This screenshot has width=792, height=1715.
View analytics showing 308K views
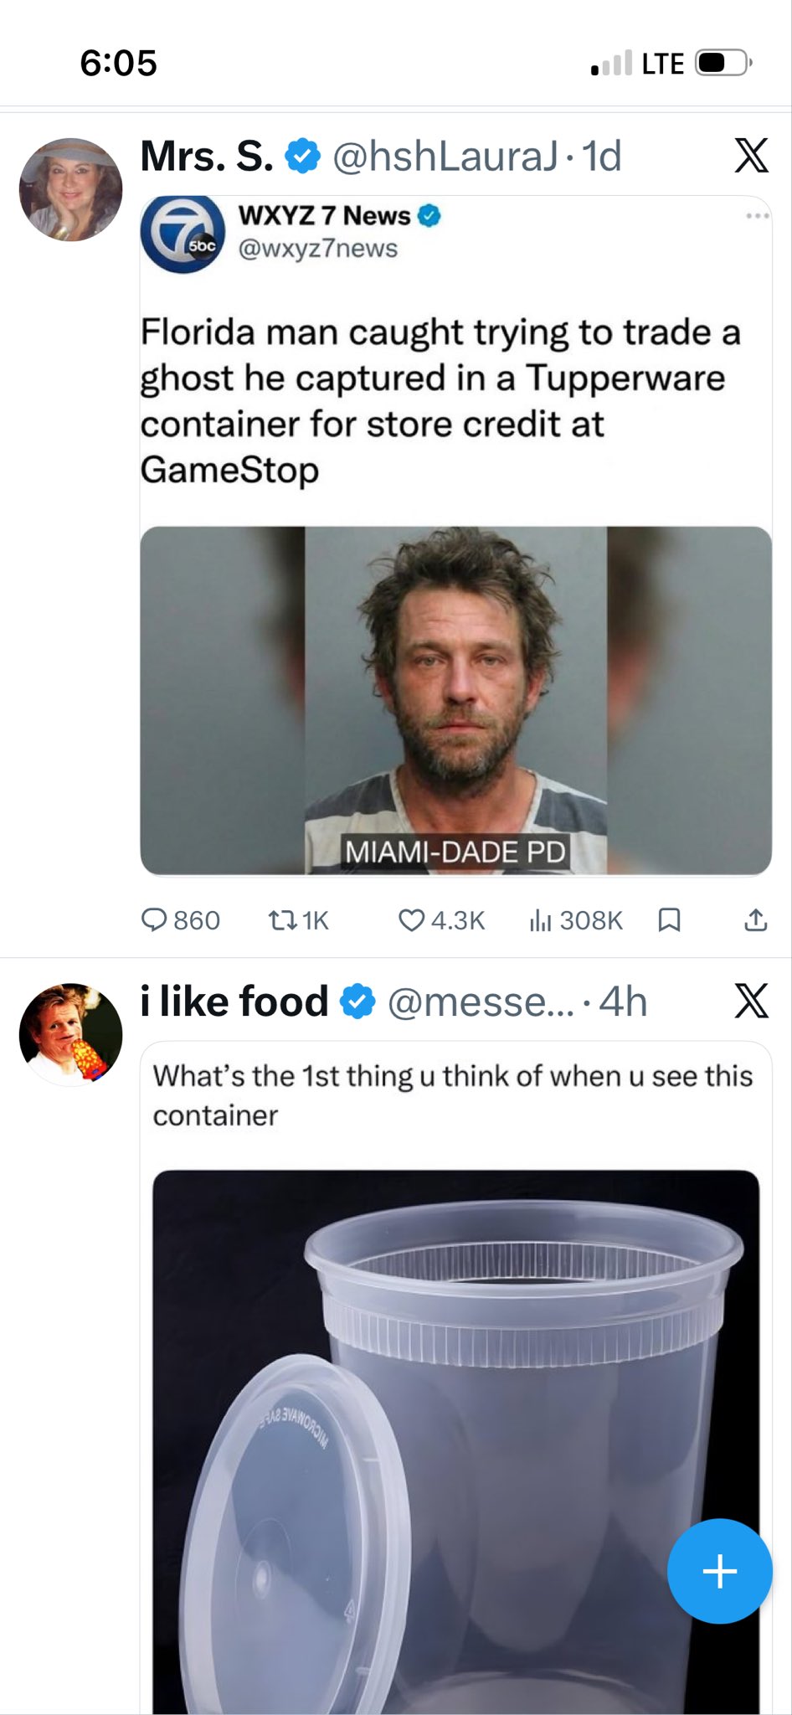[541, 920]
